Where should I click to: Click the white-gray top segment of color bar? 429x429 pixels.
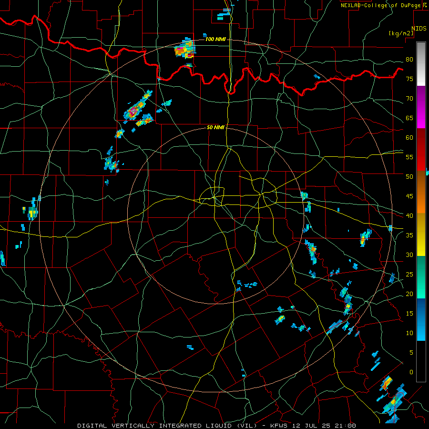coord(421,64)
